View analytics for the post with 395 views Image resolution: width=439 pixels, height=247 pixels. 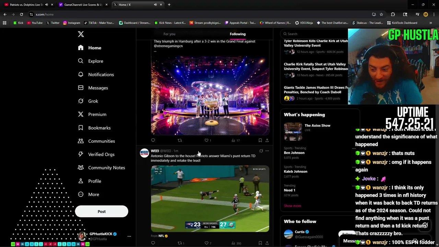click(236, 243)
